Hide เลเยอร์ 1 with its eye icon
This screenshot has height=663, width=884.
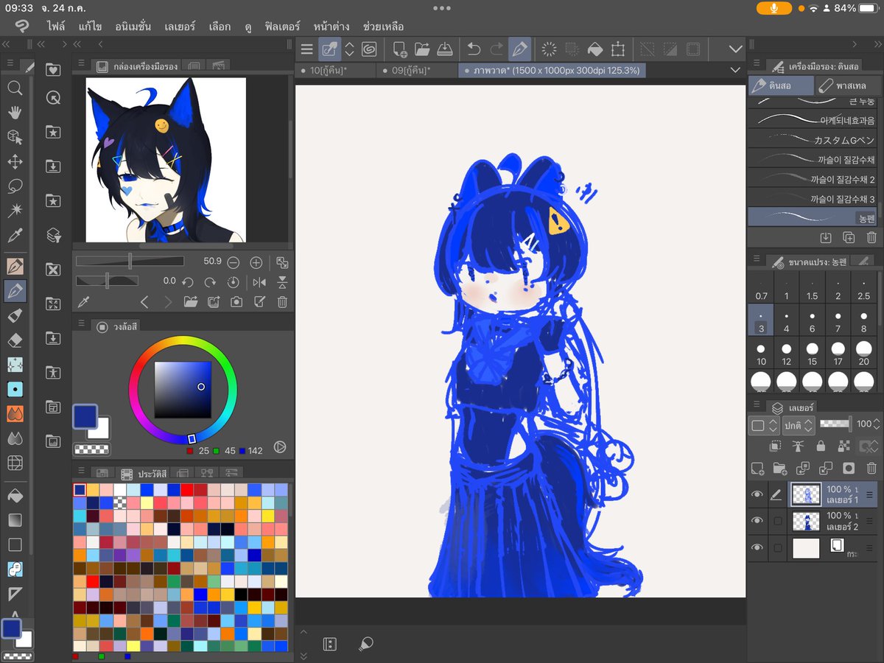(757, 495)
